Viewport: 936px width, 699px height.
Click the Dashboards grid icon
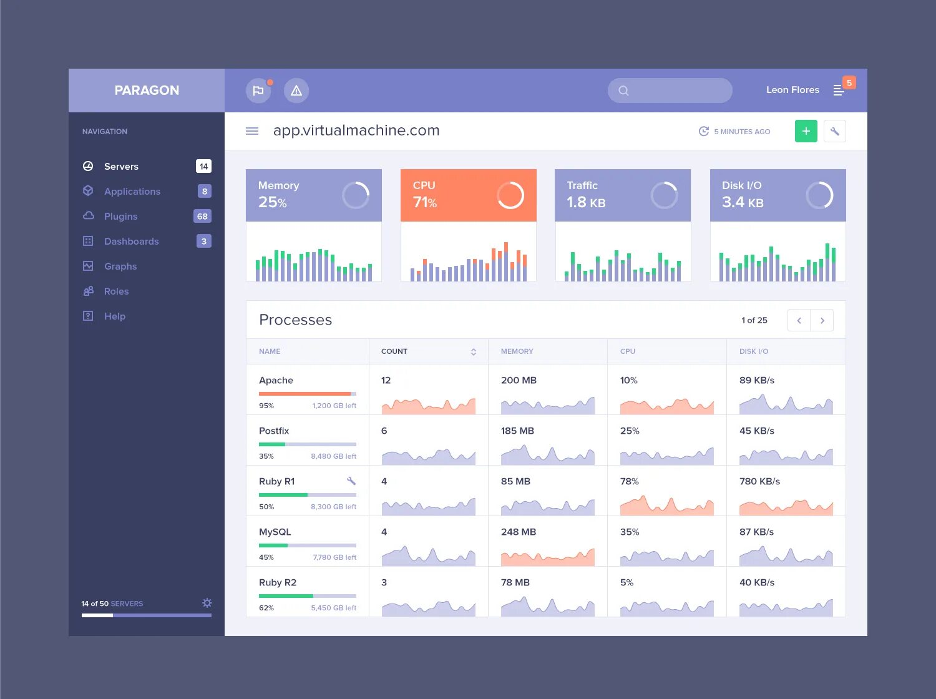[88, 241]
